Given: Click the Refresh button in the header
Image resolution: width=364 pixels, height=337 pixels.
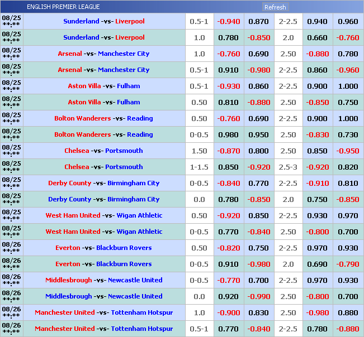Looking at the screenshot, I should pos(275,7).
